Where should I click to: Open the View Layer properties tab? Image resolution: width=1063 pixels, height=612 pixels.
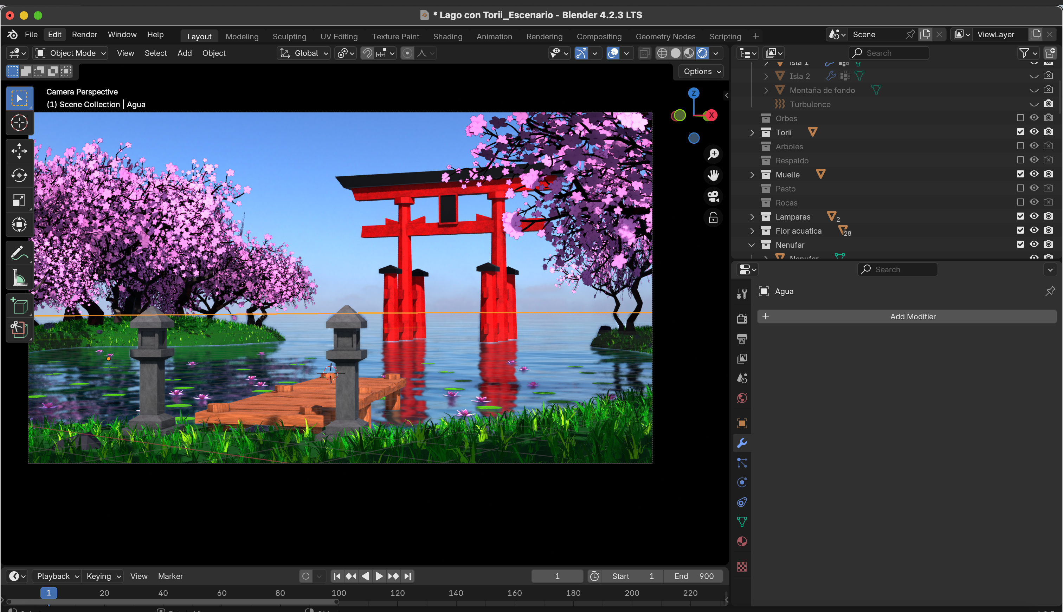coord(742,359)
